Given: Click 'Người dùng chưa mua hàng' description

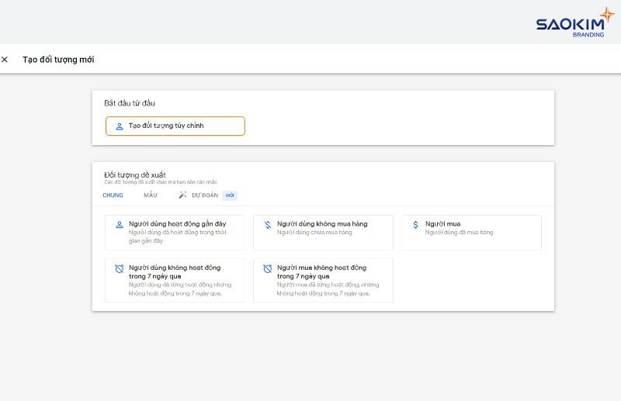Looking at the screenshot, I should pos(314,233).
